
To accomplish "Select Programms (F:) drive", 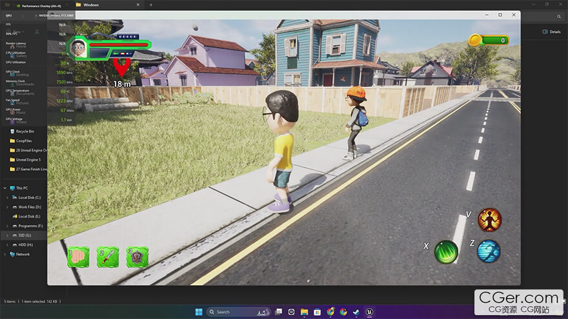I will pos(28,226).
